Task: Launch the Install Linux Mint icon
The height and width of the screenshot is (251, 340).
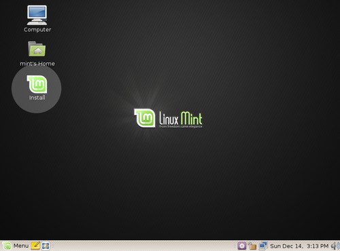Action: coord(37,84)
